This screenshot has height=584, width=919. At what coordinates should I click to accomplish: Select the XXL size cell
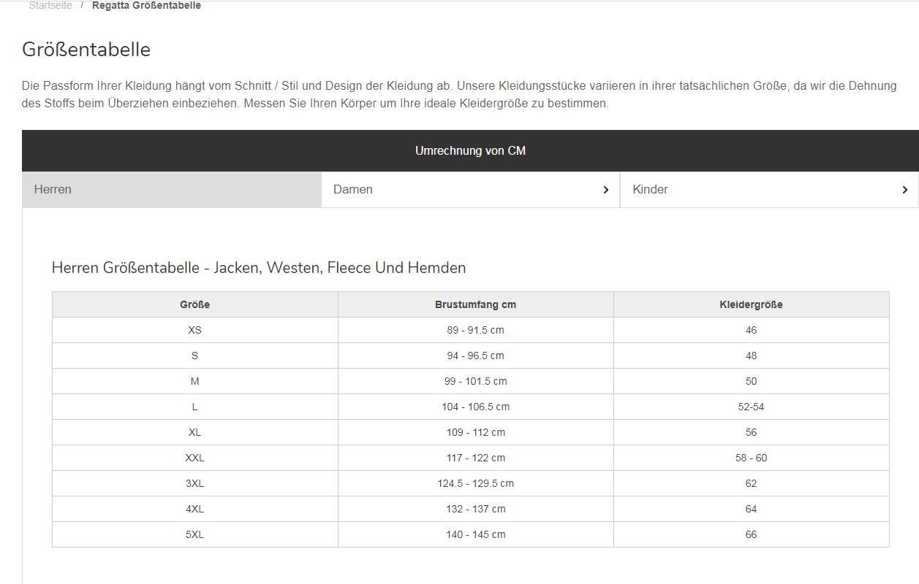click(194, 458)
